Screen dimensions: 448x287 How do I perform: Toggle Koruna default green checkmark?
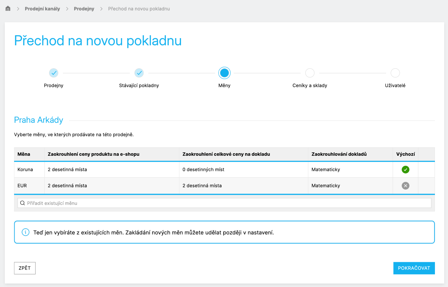[405, 169]
